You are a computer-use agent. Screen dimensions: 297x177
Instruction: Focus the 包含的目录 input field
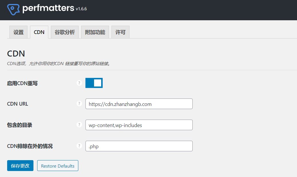click(x=139, y=125)
